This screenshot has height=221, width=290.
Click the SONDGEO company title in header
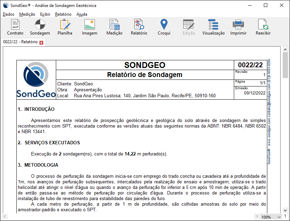coord(144,65)
